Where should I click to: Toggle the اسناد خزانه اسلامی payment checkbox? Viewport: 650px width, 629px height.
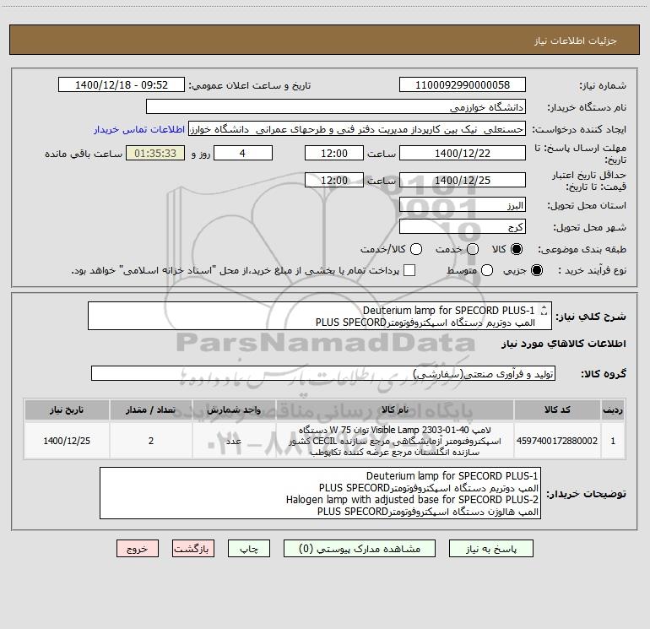click(x=409, y=270)
